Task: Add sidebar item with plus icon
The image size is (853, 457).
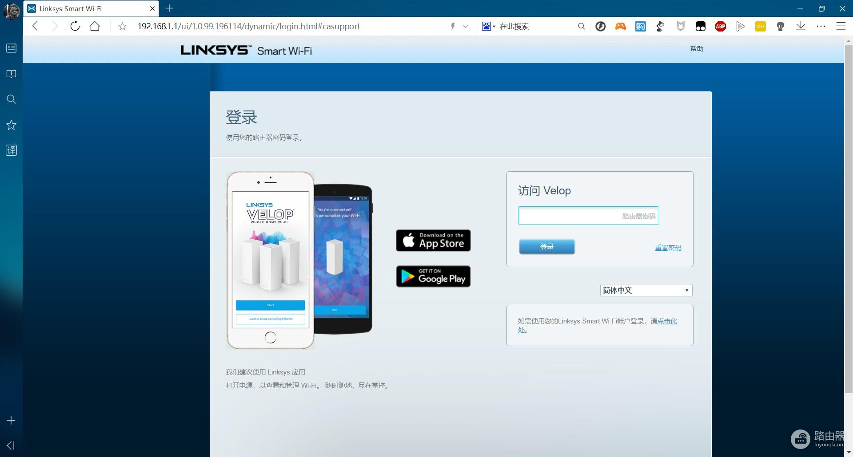Action: click(11, 420)
